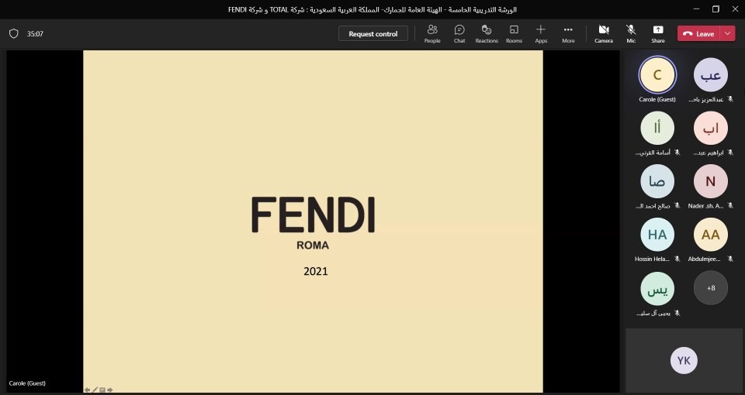Click the Abdulmjee... name label

click(704, 259)
